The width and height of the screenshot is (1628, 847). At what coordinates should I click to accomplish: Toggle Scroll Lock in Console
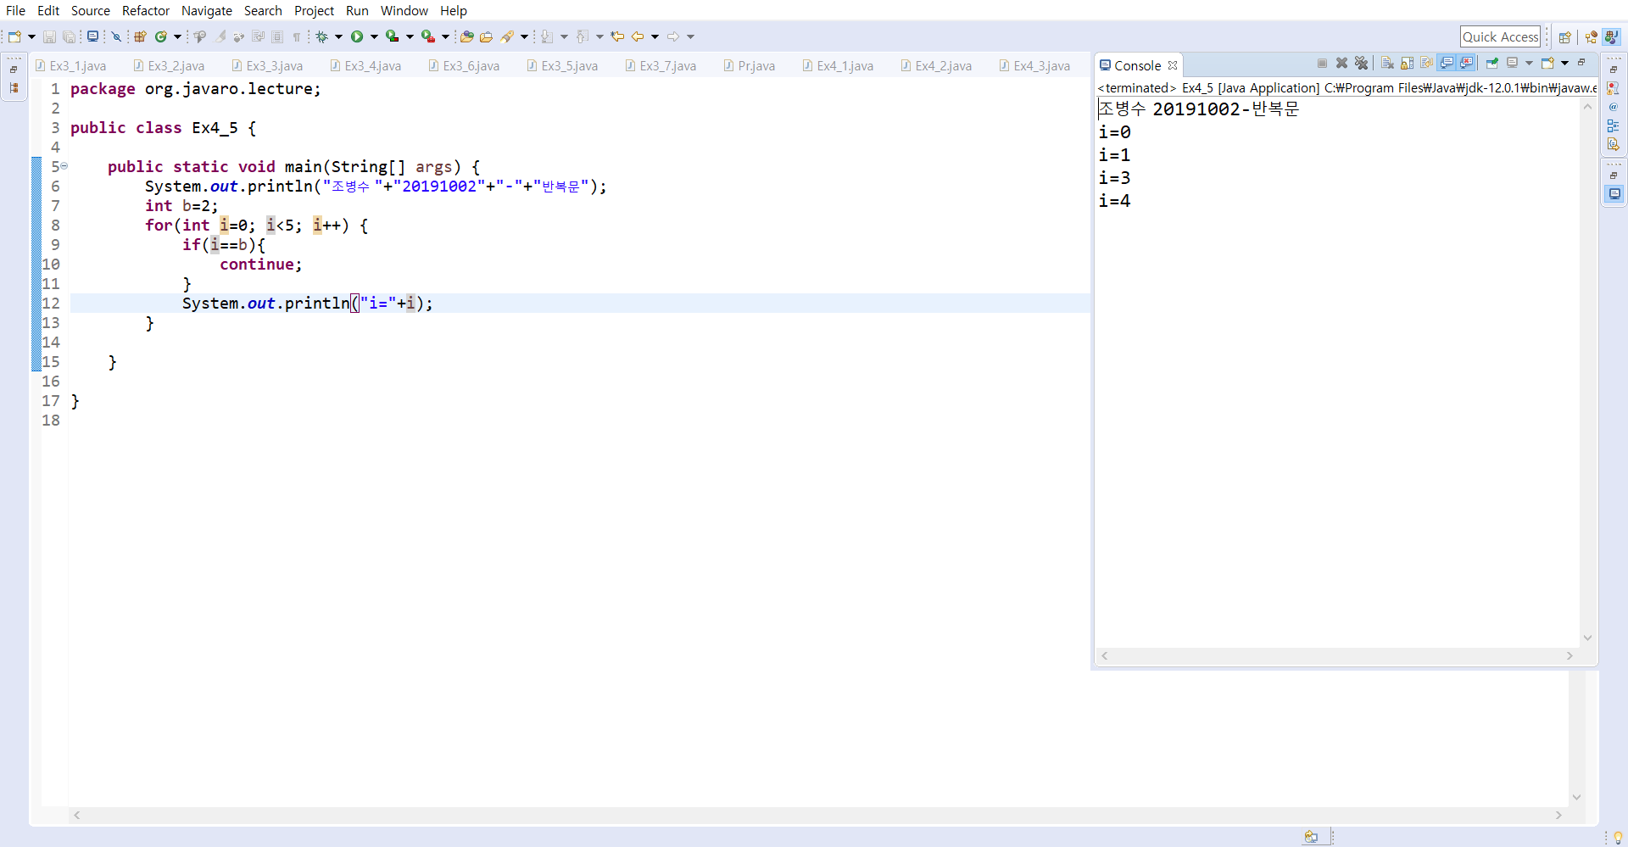1407,63
